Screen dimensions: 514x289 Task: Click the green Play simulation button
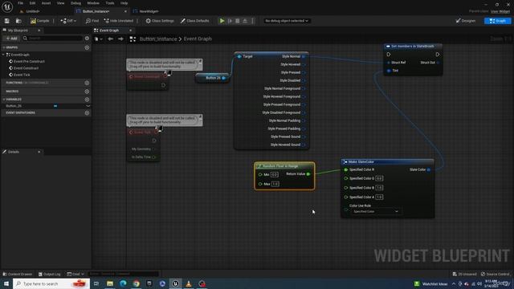pyautogui.click(x=222, y=21)
